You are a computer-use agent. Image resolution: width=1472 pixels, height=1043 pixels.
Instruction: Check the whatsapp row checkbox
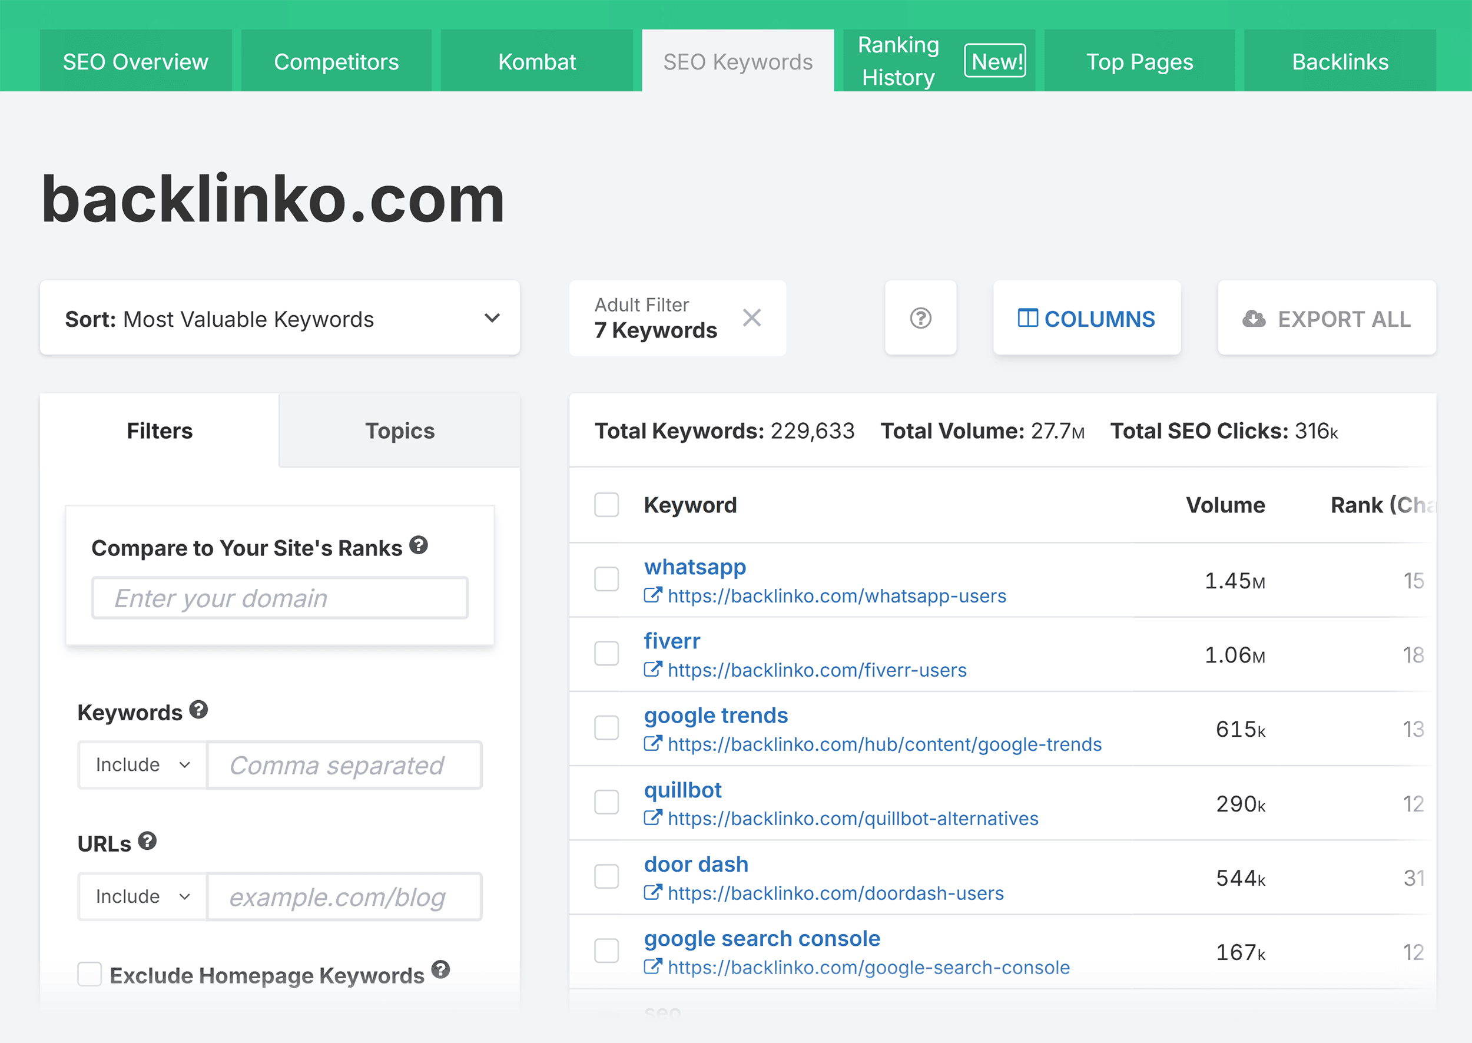606,580
